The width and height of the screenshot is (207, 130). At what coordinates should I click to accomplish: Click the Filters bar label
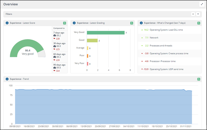click(9, 14)
